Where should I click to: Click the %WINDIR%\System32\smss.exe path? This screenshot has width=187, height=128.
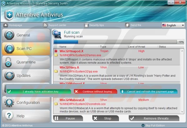[80, 55]
